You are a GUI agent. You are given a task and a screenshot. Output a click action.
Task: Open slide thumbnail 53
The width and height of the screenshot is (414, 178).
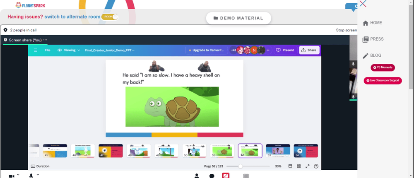278,151
